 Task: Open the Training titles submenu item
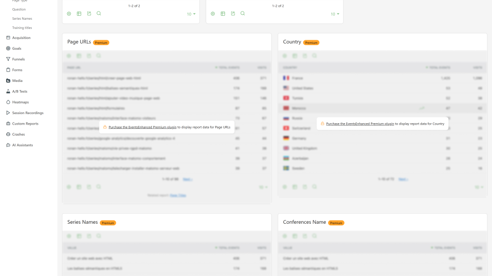click(x=22, y=28)
